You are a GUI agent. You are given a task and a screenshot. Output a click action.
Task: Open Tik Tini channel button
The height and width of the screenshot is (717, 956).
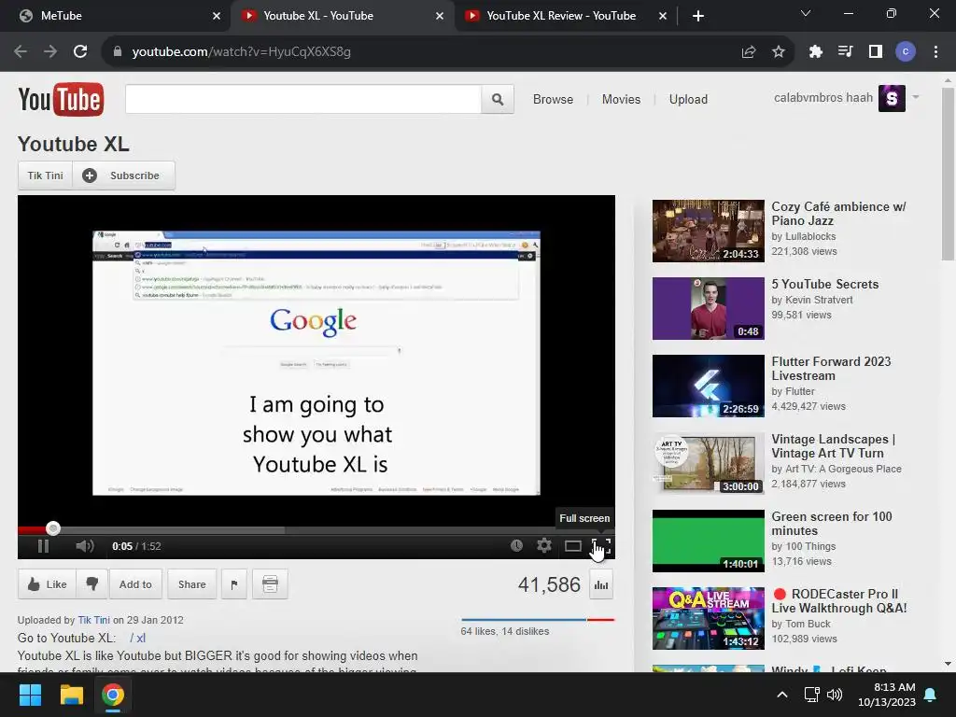click(45, 176)
